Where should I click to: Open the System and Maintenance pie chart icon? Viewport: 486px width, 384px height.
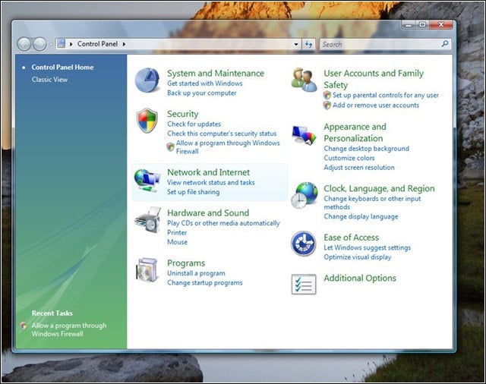pos(147,80)
